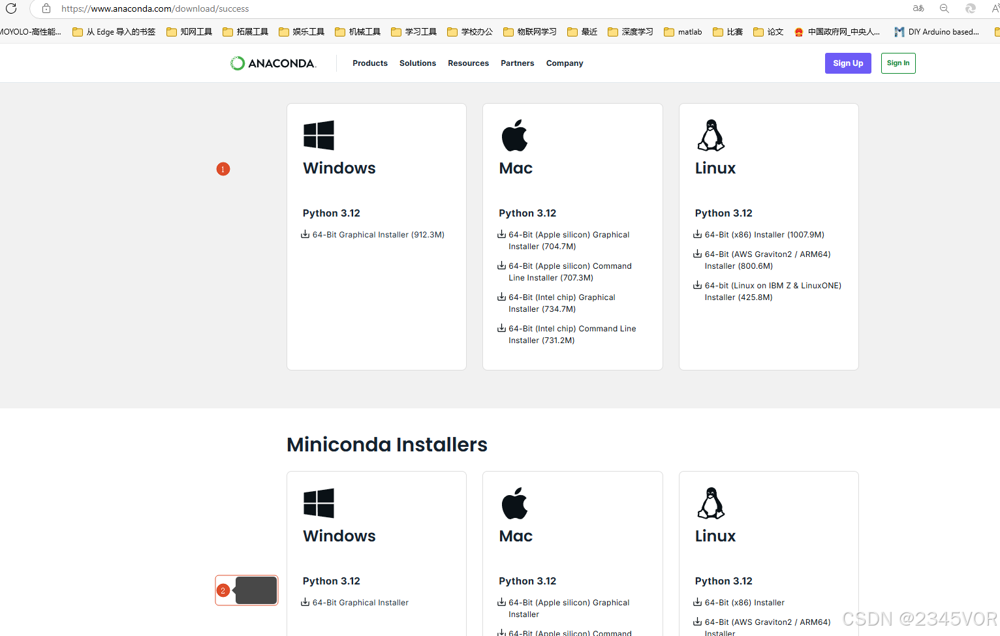Screen dimensions: 1000x636
Task: Open the 从 Edge 导入的书签 bookmark folder
Action: pos(114,31)
